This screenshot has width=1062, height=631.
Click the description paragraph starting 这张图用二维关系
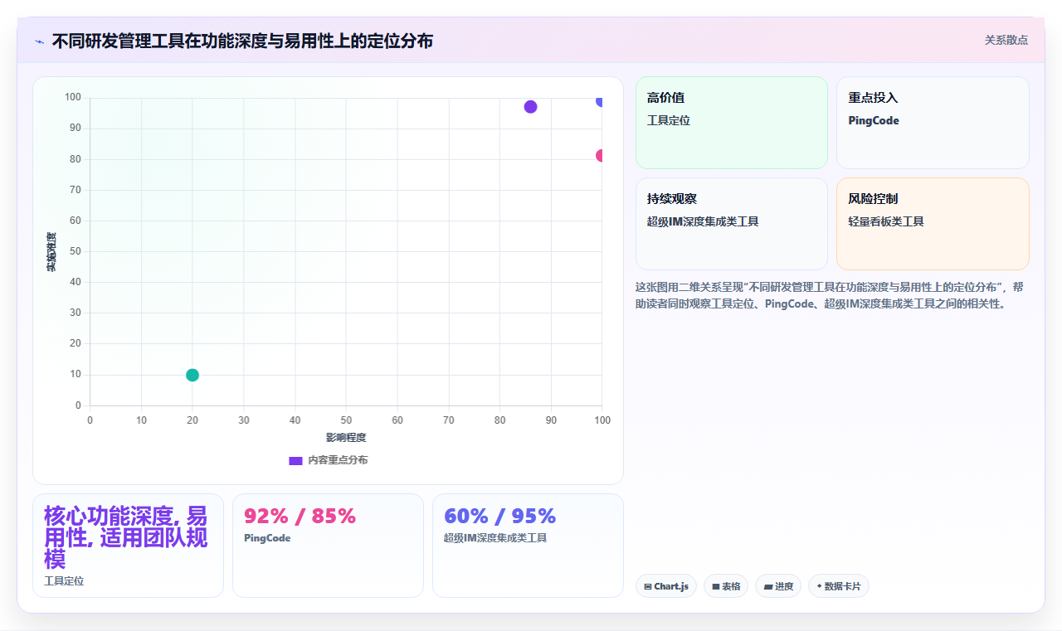coord(831,295)
